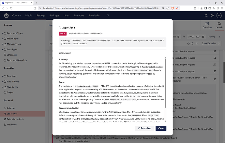The height and width of the screenshot is (143, 225).
Task: Expand the Media Types tree node
Action: pyautogui.click(x=2, y=39)
